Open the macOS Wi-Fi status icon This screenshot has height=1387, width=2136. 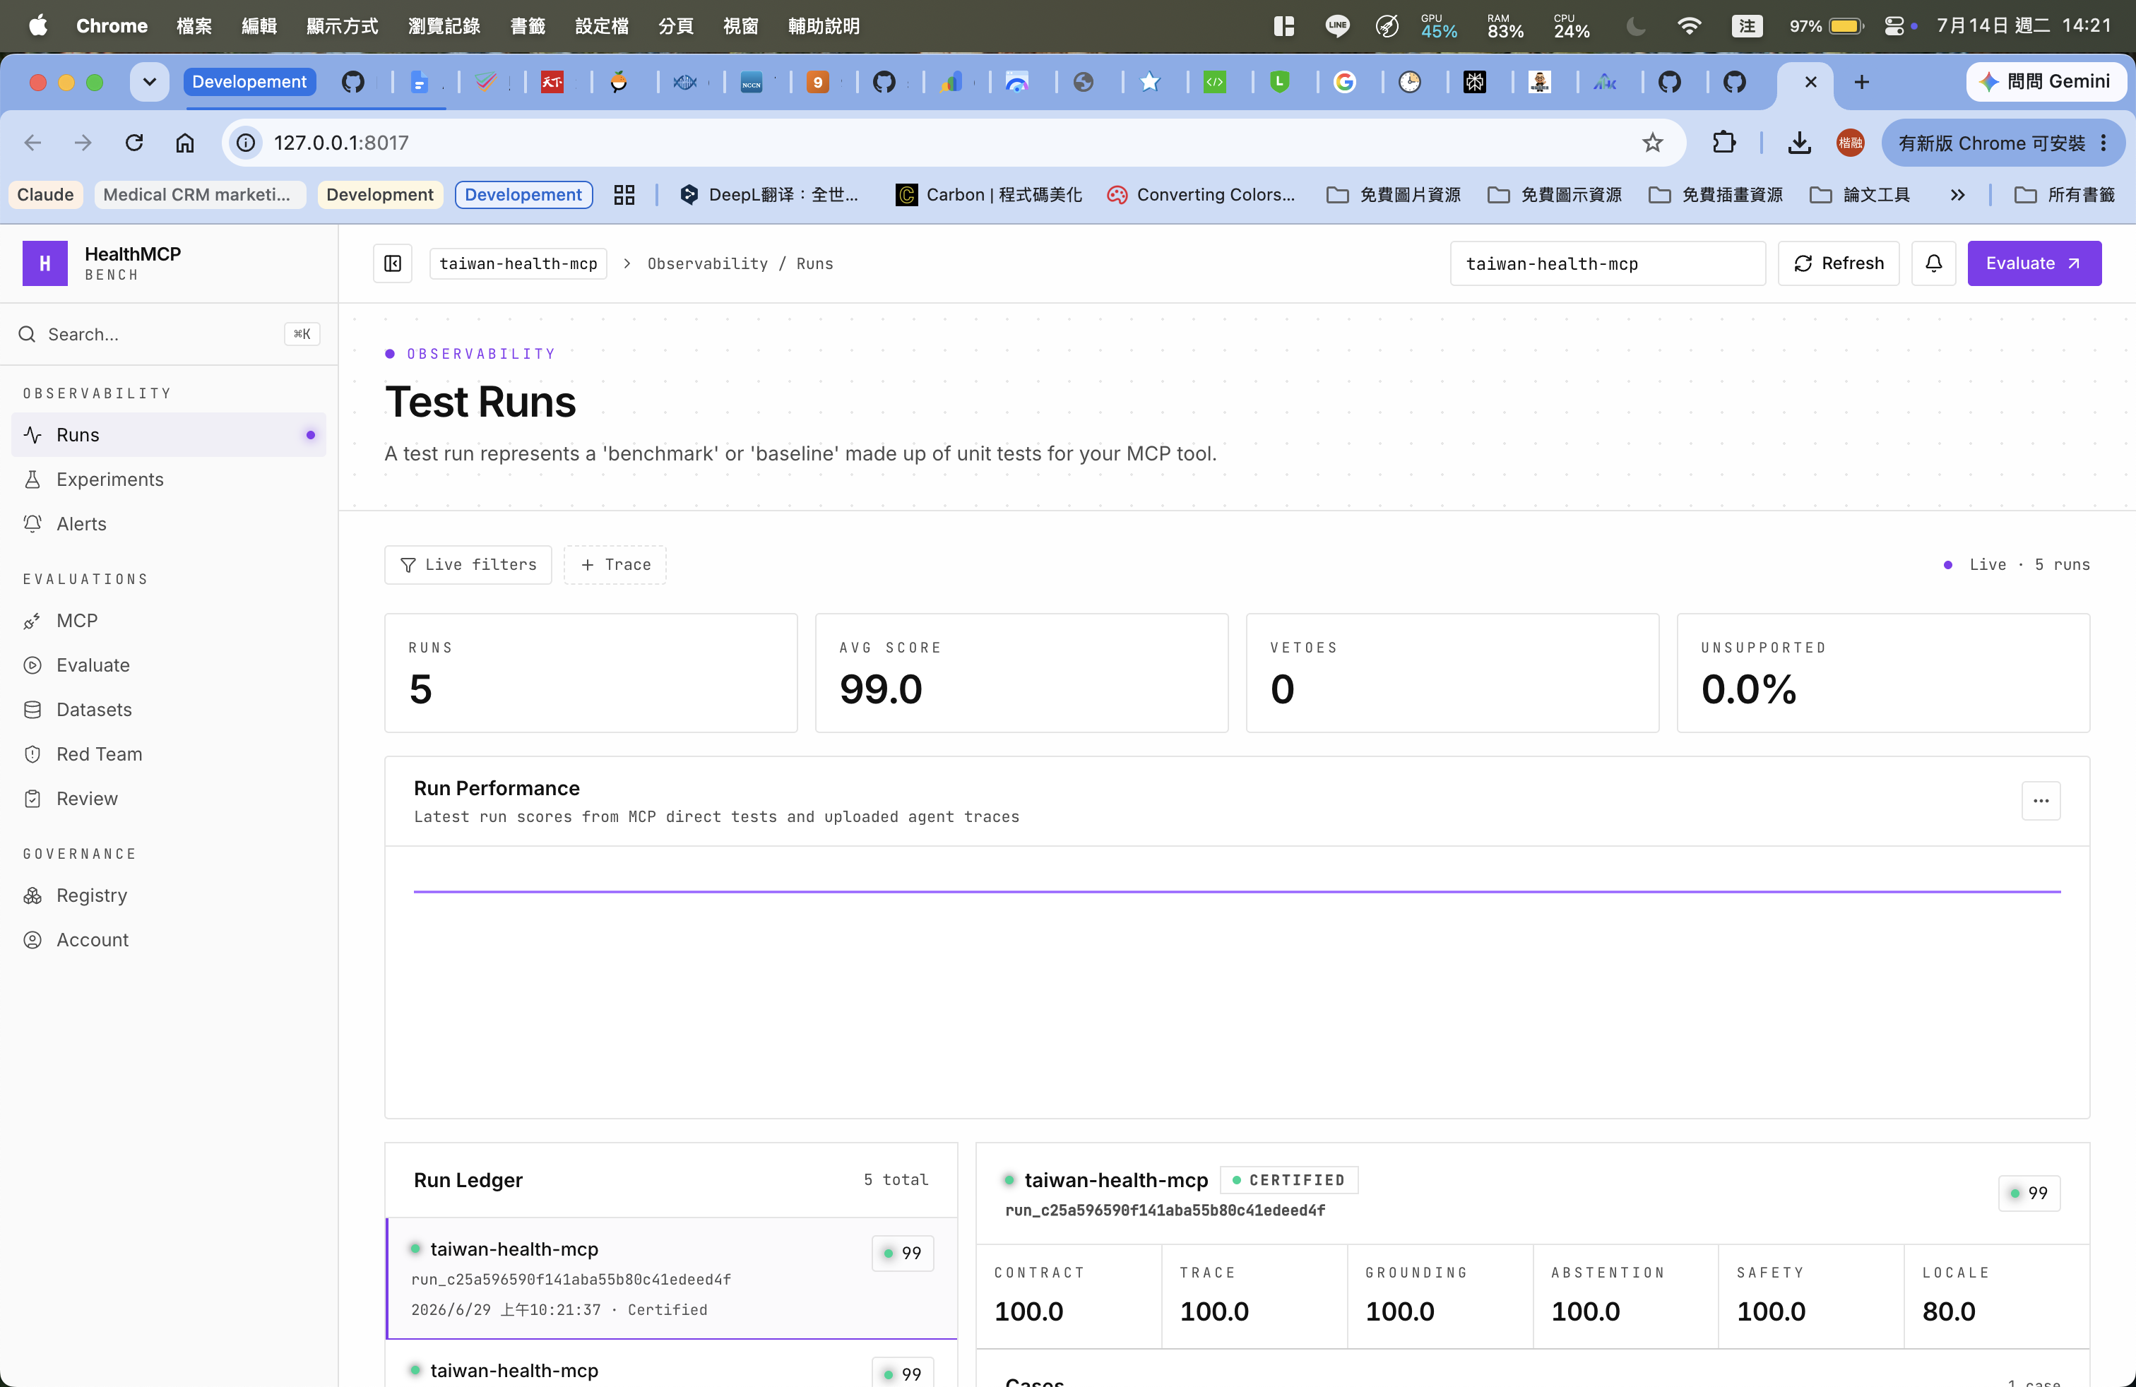(1688, 25)
